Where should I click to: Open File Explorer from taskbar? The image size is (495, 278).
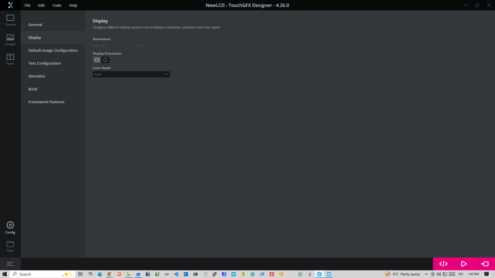(x=128, y=274)
